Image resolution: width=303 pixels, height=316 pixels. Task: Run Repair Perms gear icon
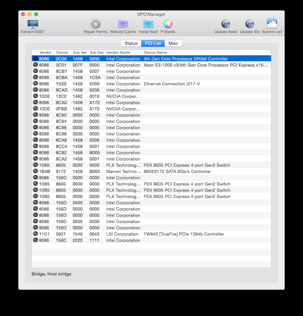tap(95, 24)
